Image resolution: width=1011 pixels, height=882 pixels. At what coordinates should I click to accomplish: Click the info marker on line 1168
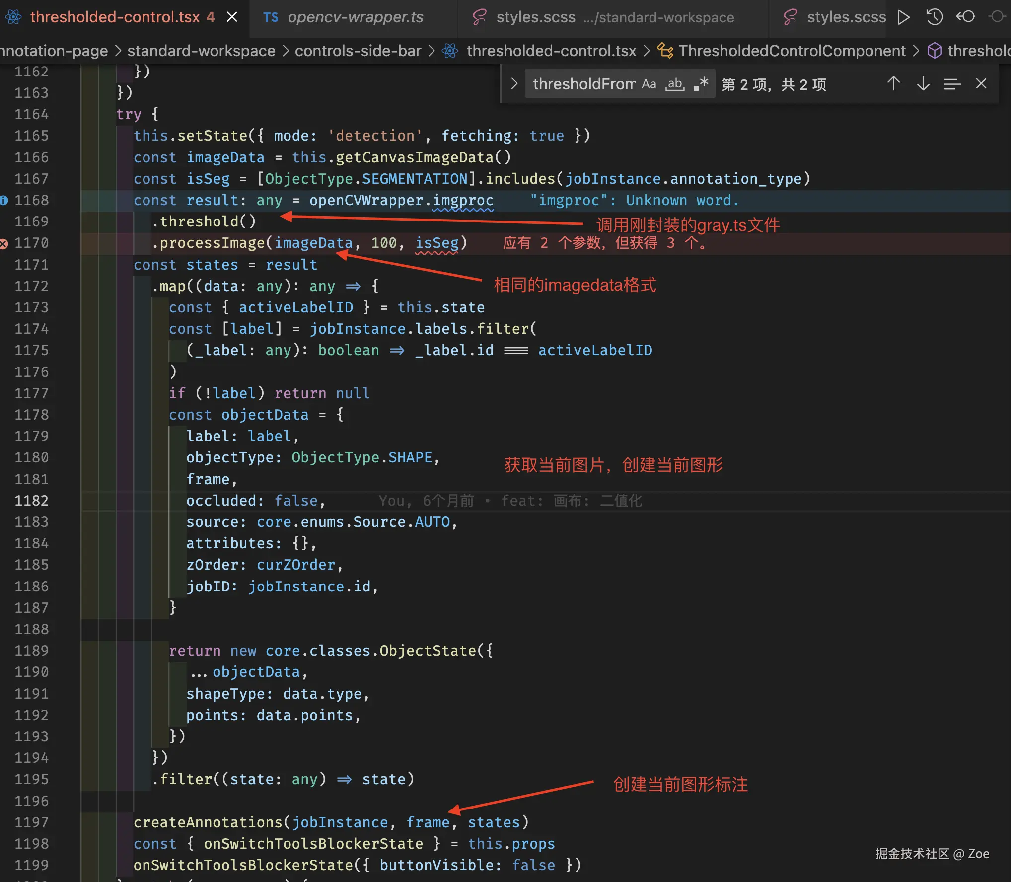point(4,201)
